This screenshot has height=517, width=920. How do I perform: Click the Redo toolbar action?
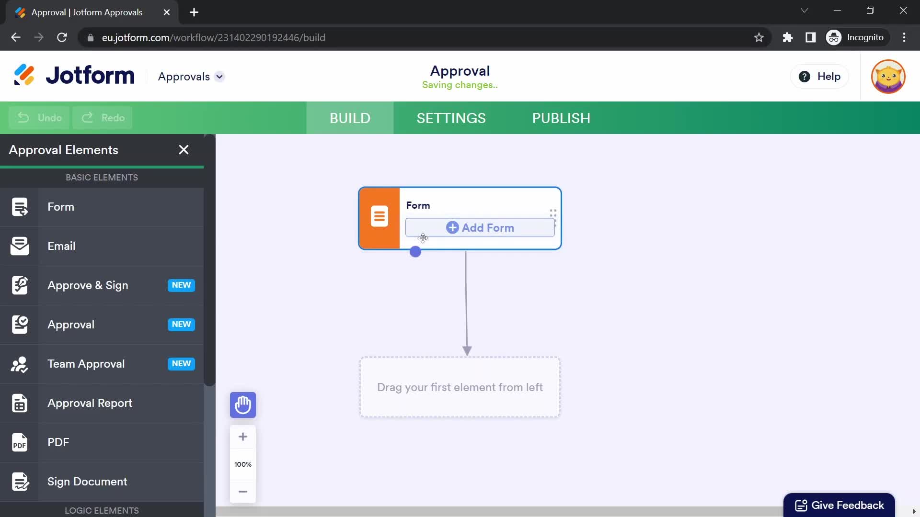pyautogui.click(x=103, y=117)
